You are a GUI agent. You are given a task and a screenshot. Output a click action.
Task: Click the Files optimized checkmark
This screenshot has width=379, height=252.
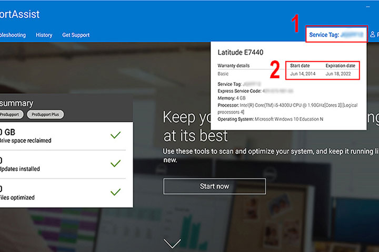pyautogui.click(x=115, y=192)
